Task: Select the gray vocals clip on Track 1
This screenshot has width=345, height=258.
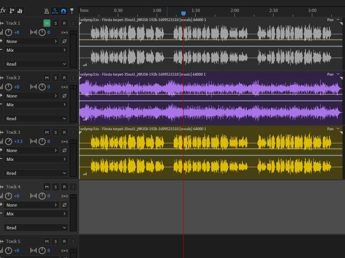Action: click(211, 44)
